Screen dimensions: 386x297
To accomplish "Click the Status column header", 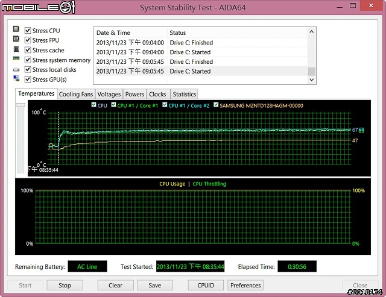I will 237,33.
